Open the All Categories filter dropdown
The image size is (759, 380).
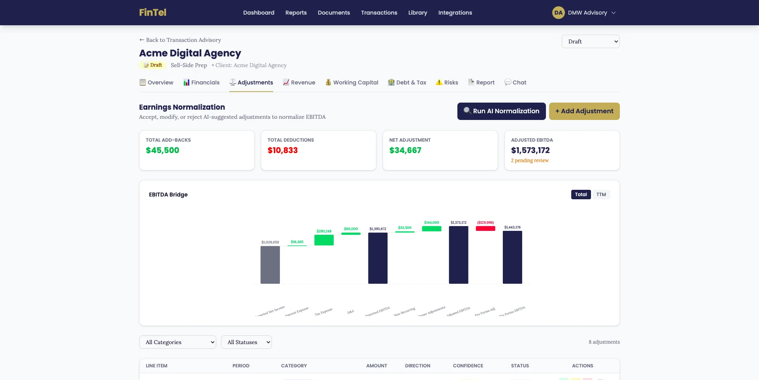177,342
